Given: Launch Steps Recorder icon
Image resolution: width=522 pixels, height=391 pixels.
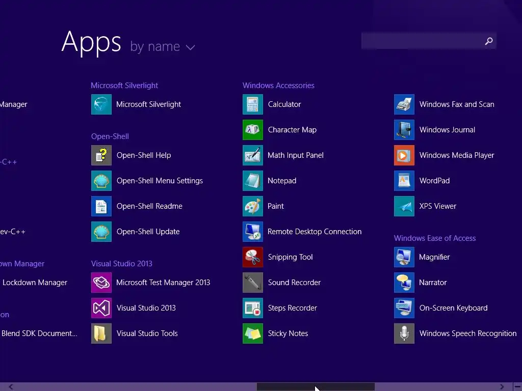Looking at the screenshot, I should click(253, 308).
